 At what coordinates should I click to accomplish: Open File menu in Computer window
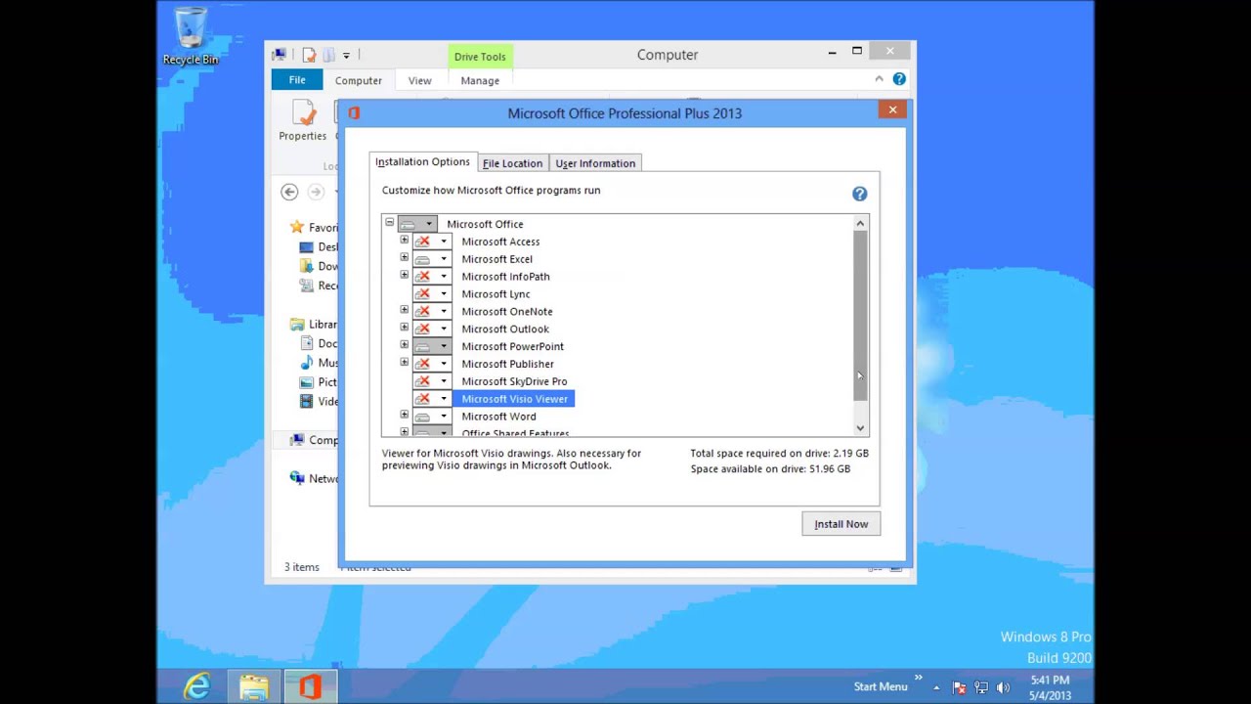point(297,80)
